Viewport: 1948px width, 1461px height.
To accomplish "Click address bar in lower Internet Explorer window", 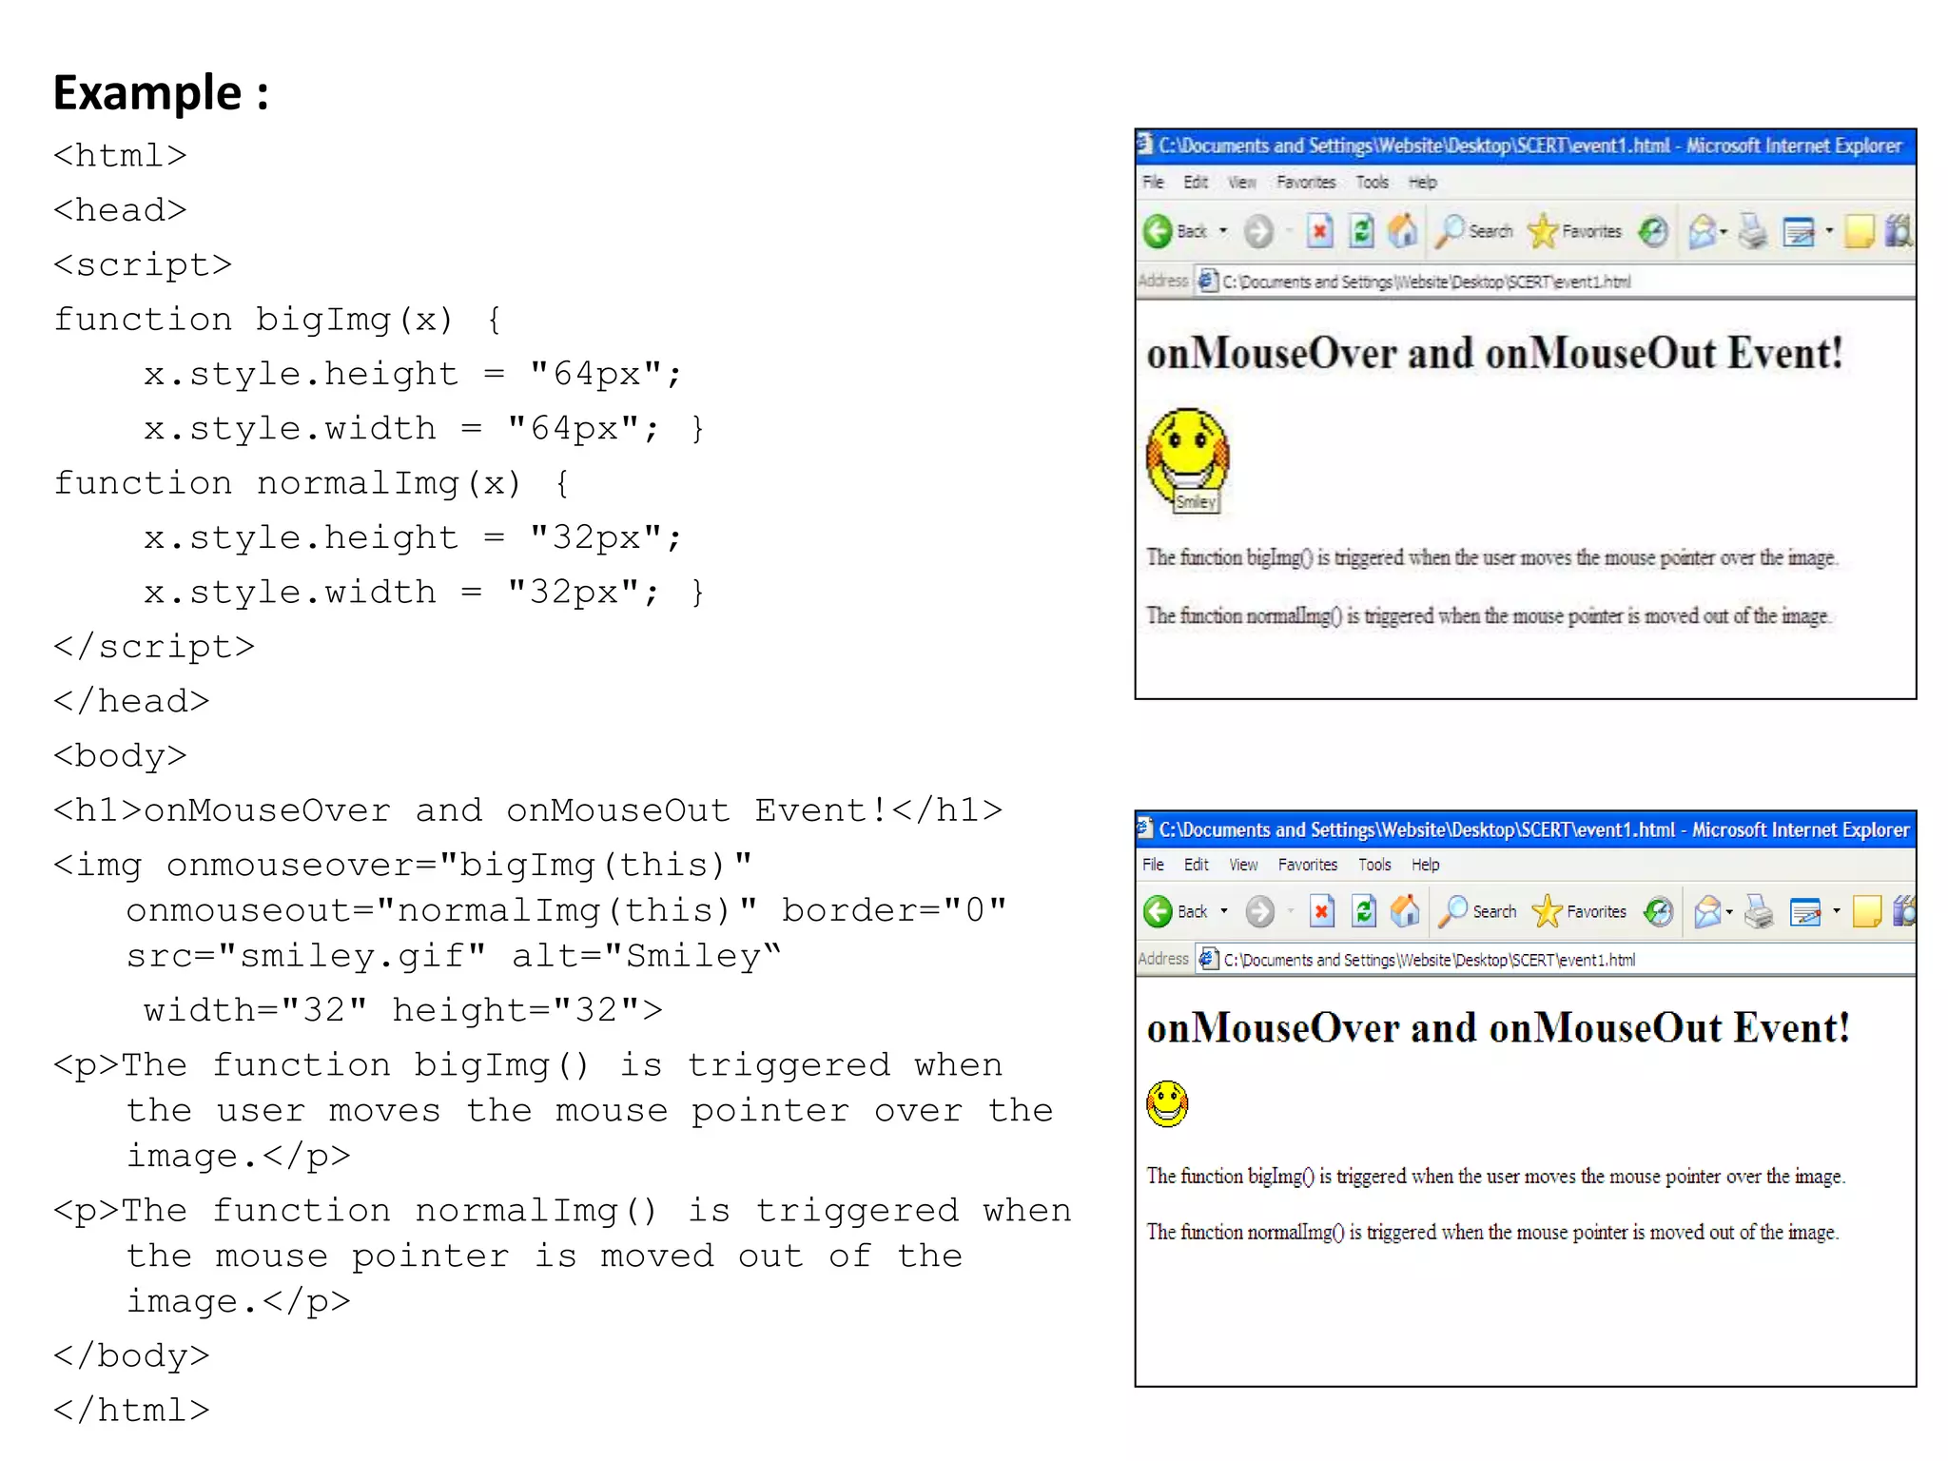I will [x=1554, y=960].
